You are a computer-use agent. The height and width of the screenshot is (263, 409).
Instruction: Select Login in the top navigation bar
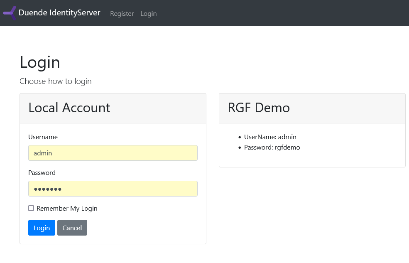(148, 14)
